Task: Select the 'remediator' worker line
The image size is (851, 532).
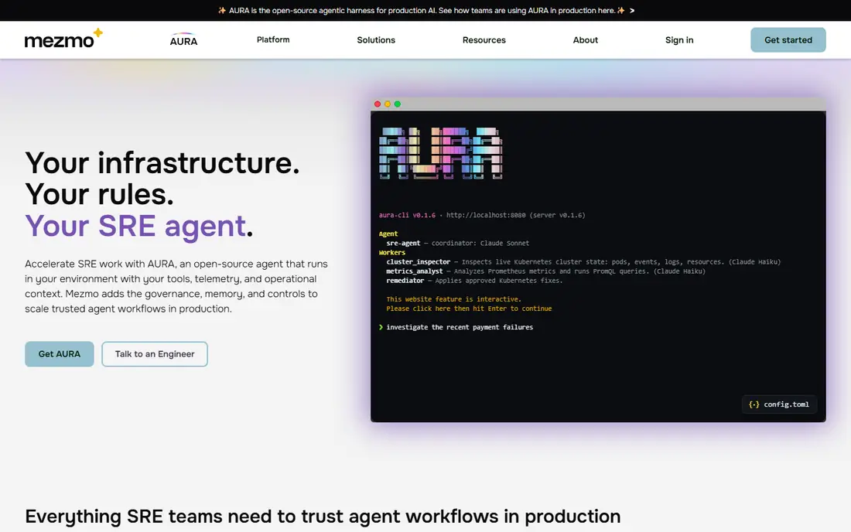Action: click(474, 281)
